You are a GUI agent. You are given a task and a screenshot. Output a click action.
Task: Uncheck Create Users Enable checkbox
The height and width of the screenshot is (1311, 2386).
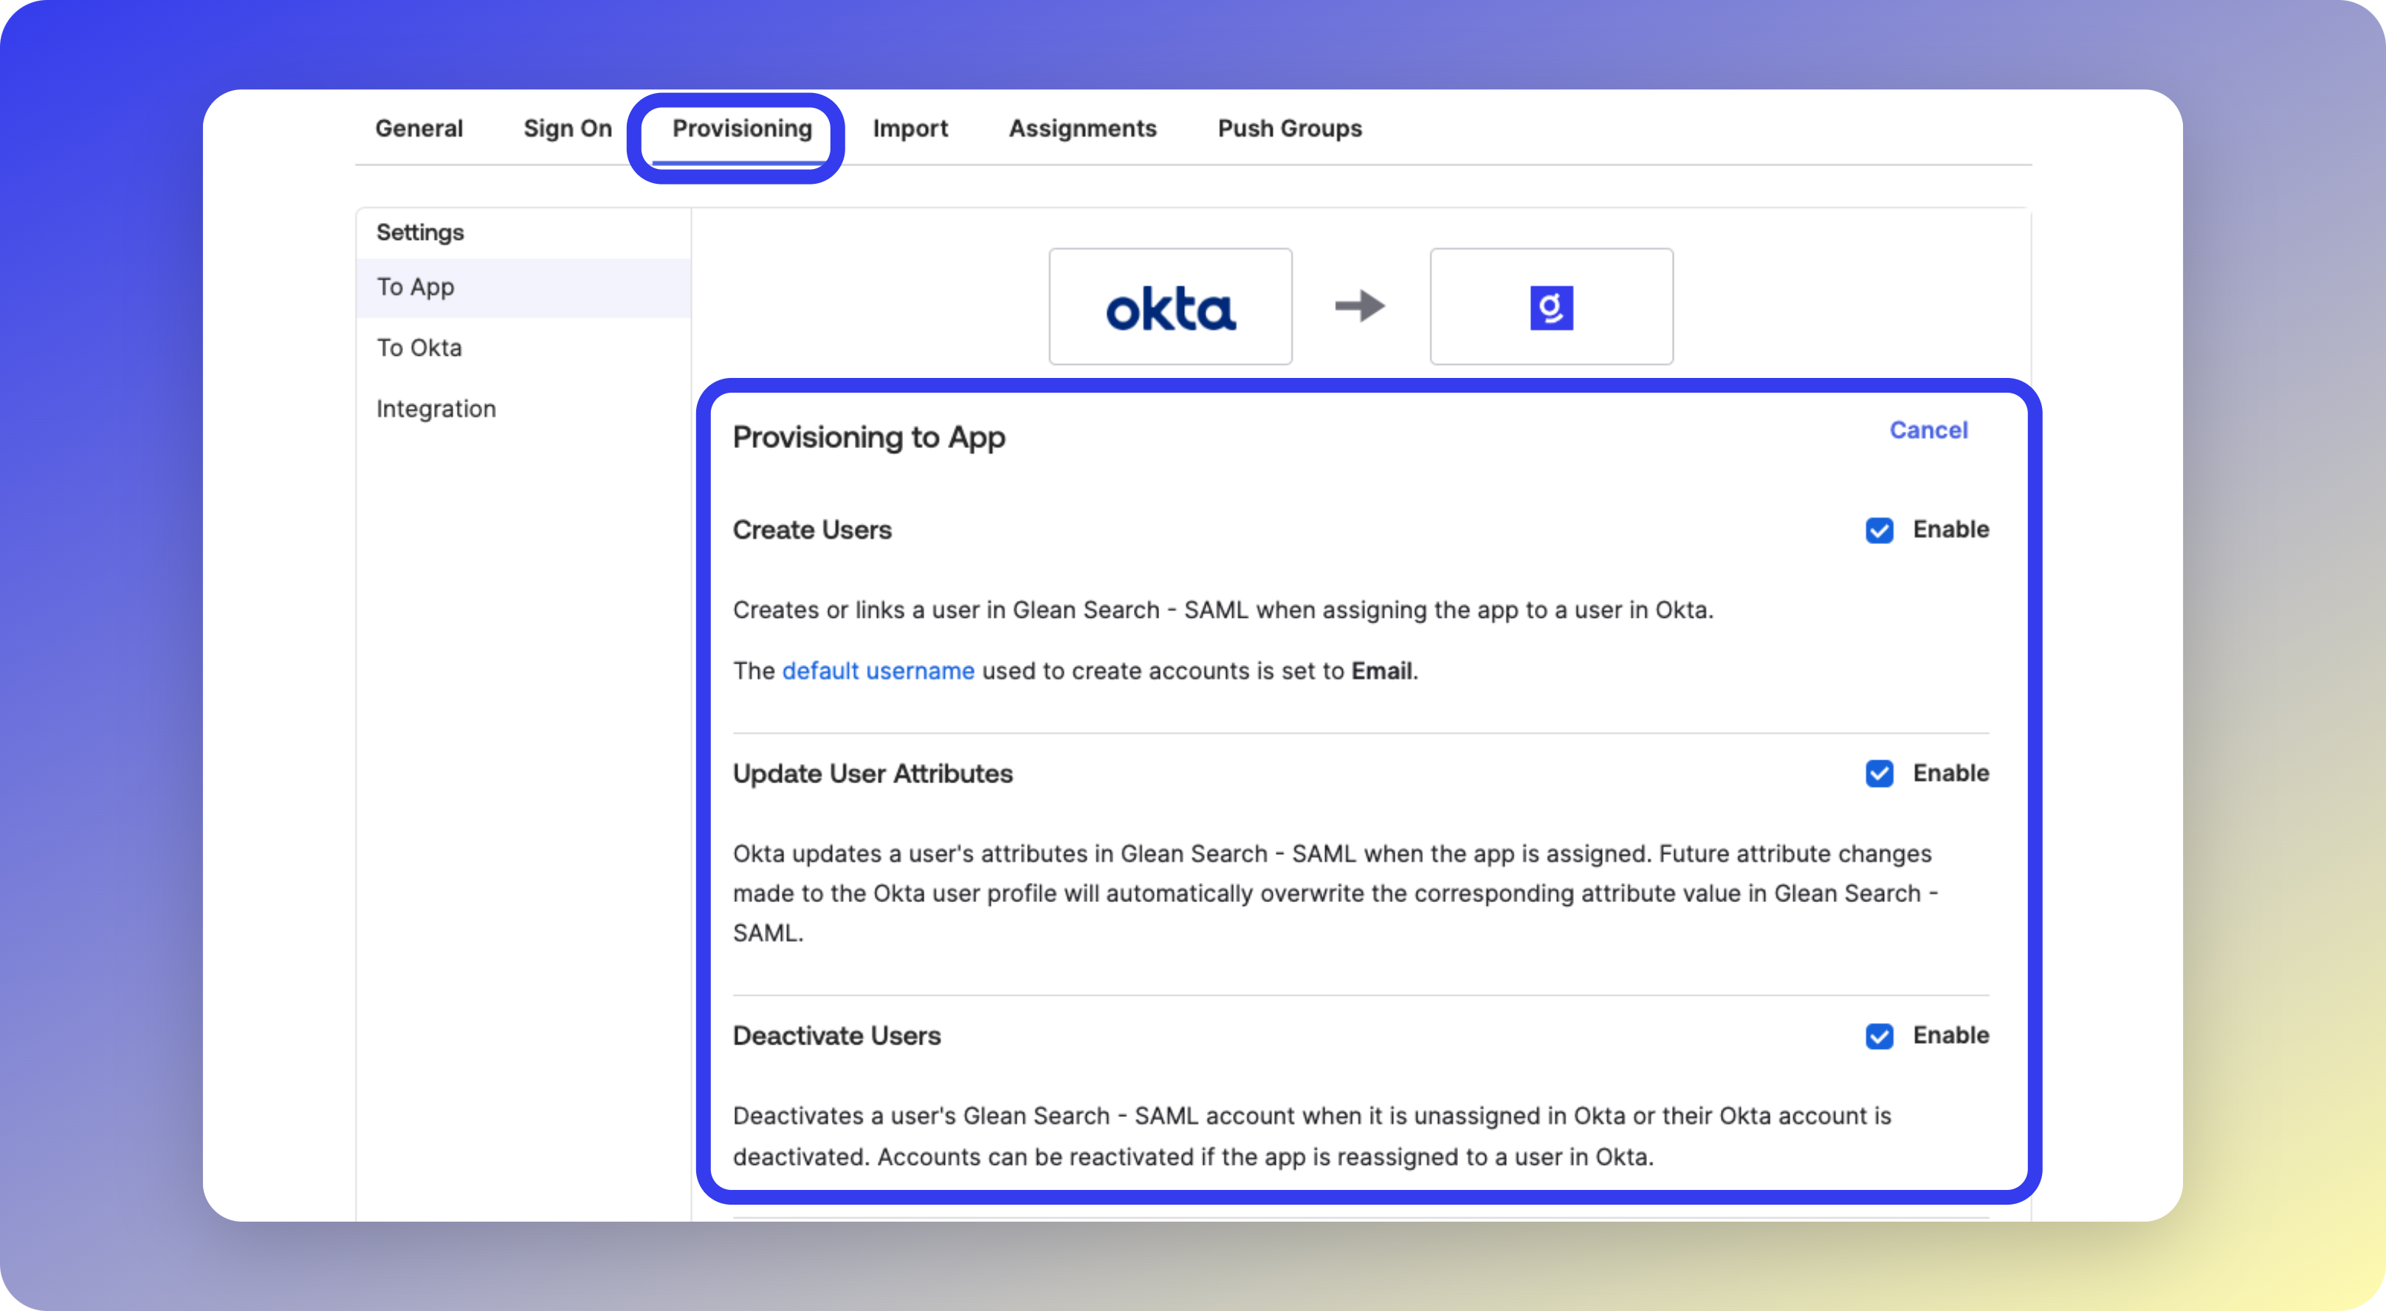[1878, 531]
